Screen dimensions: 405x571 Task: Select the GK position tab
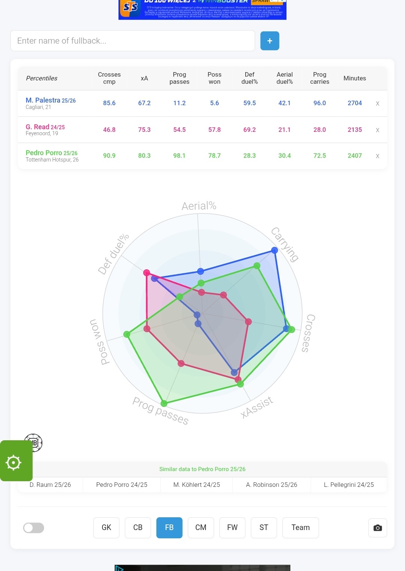106,527
